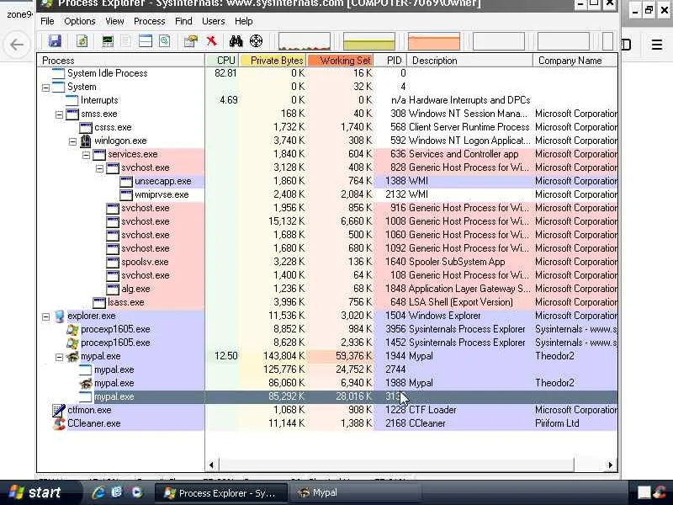Click the browser back arrow button
The image size is (673, 505).
(17, 45)
